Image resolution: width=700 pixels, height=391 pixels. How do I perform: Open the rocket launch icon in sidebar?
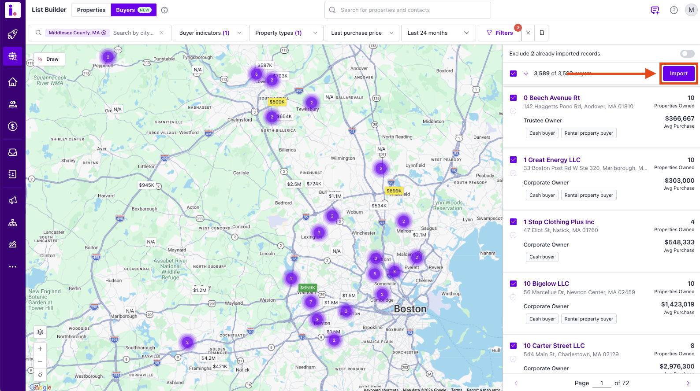point(13,34)
